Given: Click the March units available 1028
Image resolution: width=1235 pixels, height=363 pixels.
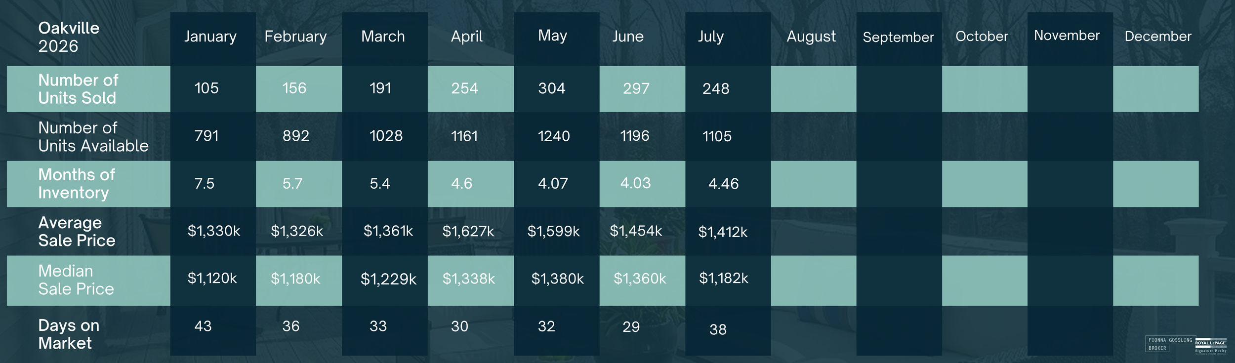Looking at the screenshot, I should click(386, 136).
